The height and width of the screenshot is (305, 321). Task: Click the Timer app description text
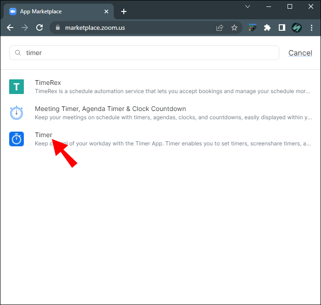pos(173,144)
